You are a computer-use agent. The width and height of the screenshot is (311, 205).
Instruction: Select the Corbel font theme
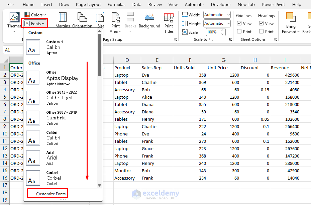click(x=61, y=178)
